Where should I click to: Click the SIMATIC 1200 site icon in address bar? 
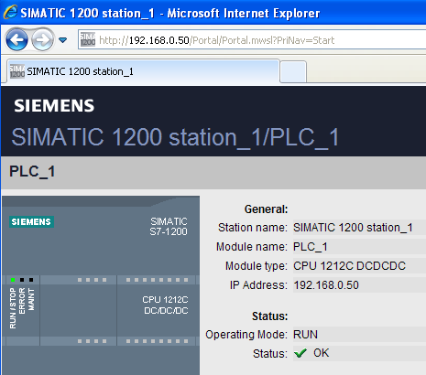[x=88, y=39]
